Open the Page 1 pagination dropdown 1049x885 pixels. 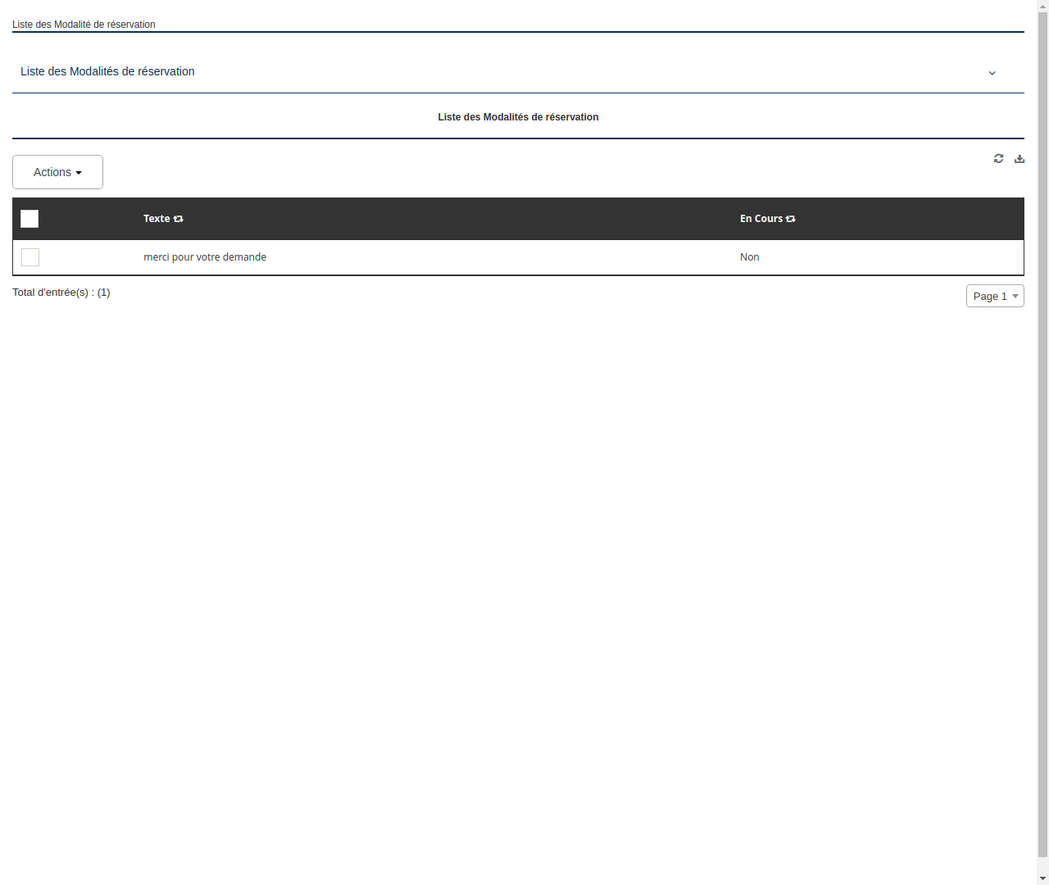click(995, 296)
